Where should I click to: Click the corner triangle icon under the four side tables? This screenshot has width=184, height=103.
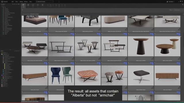[100, 58]
